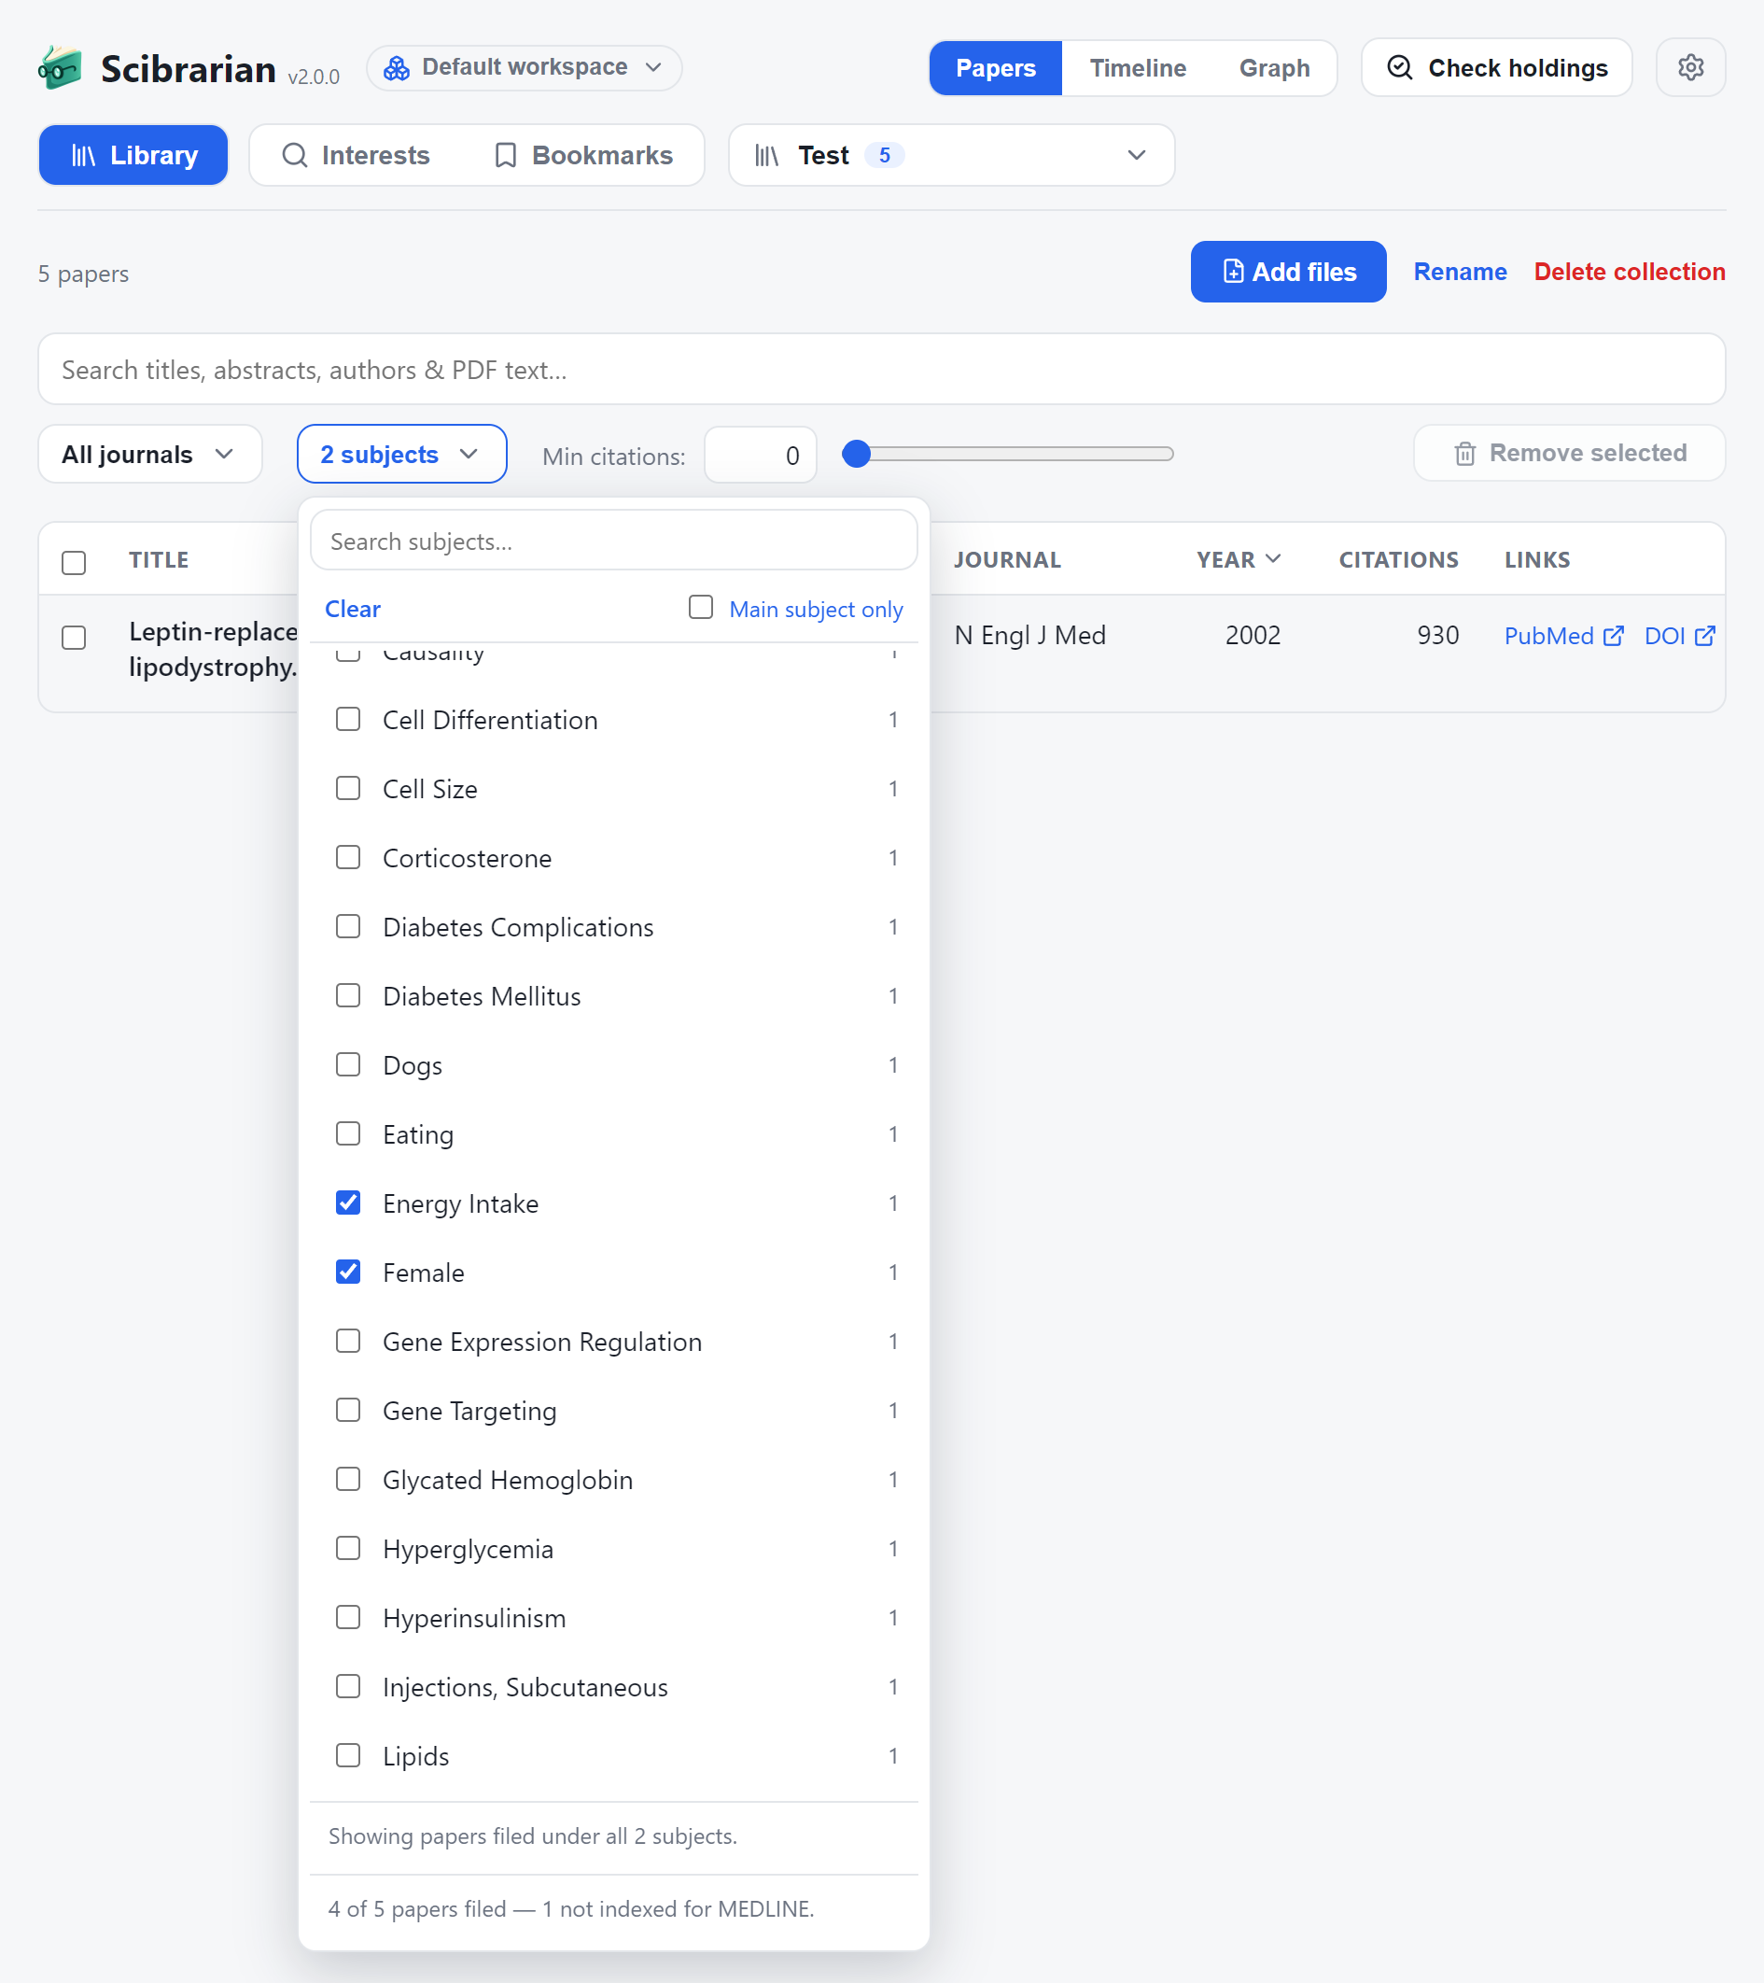Click the Check holdings search icon
This screenshot has height=1983, width=1764.
1399,68
